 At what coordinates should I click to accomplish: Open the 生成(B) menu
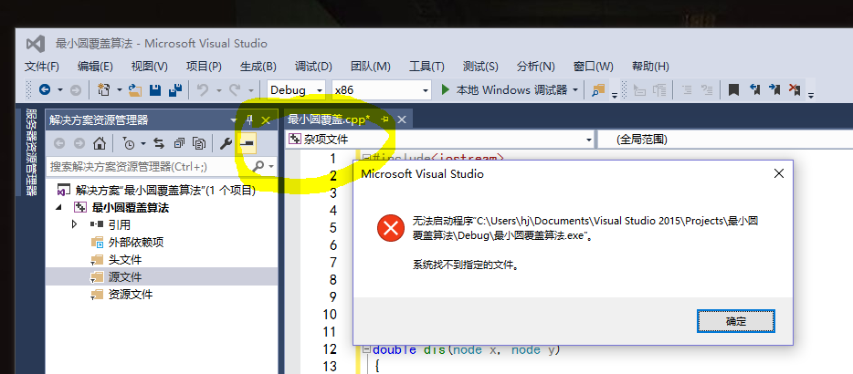258,67
